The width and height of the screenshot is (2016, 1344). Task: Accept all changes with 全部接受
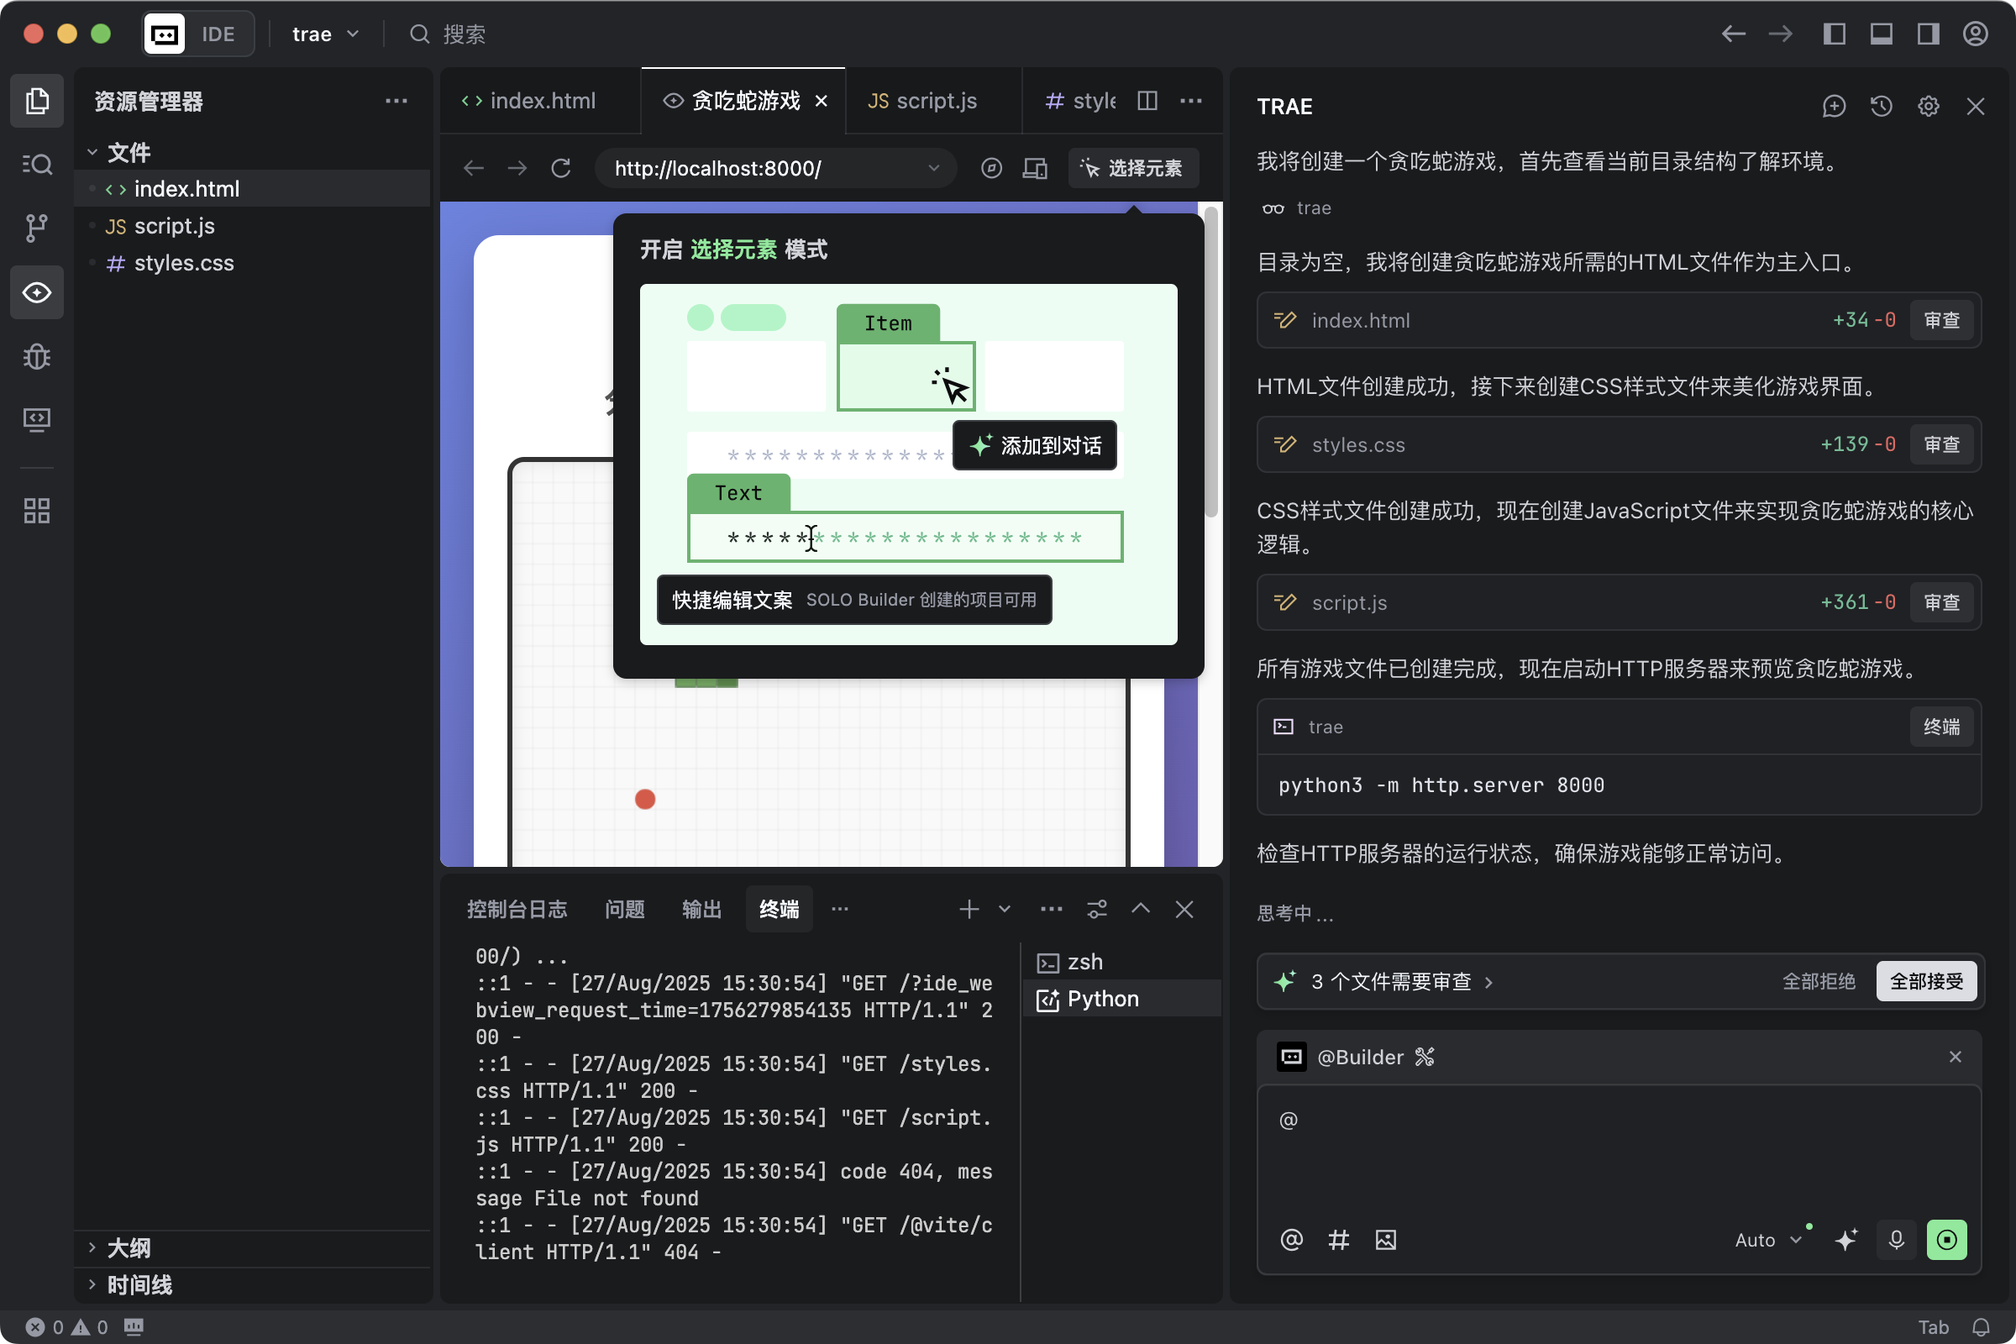tap(1926, 981)
